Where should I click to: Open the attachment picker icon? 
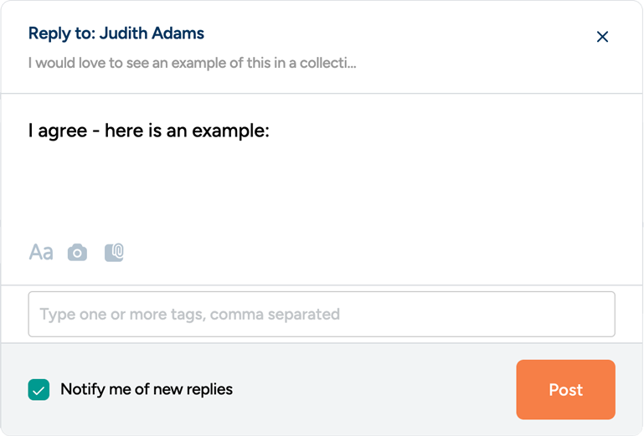click(114, 252)
